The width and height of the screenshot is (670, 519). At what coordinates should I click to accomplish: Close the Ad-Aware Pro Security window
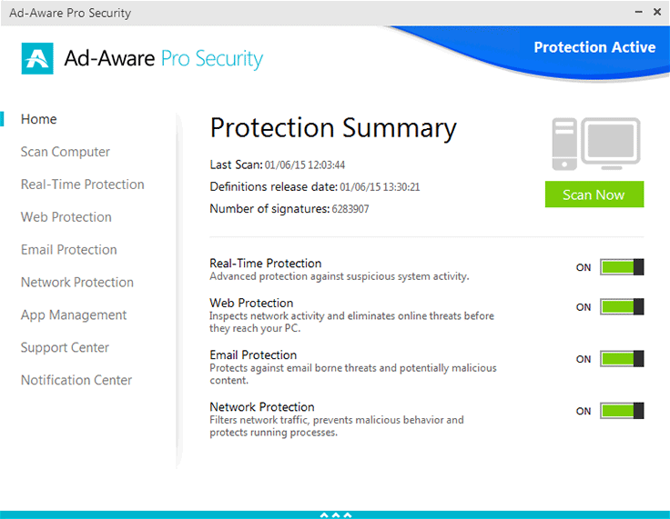pos(657,13)
